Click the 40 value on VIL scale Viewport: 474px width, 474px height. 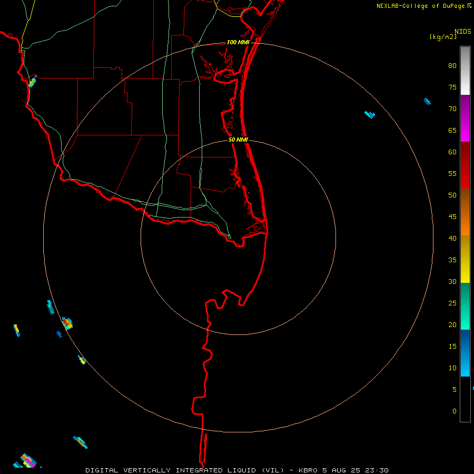click(452, 238)
